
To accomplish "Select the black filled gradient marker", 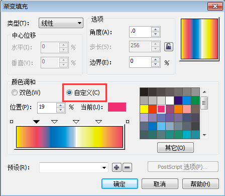I will click(x=36, y=122).
